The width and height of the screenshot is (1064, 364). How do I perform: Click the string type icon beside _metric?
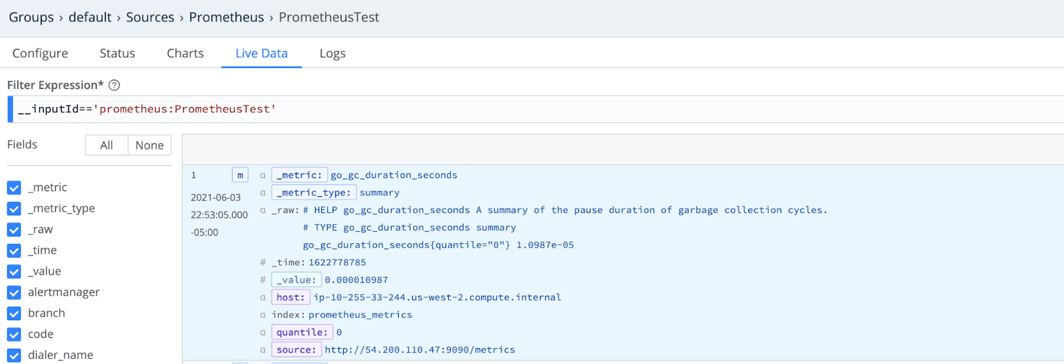pos(263,175)
